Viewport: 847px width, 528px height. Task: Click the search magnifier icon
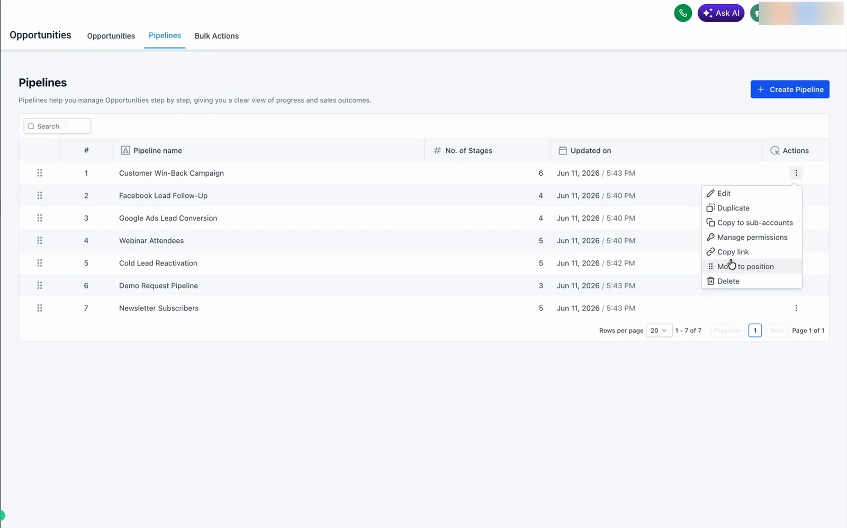[x=31, y=126]
